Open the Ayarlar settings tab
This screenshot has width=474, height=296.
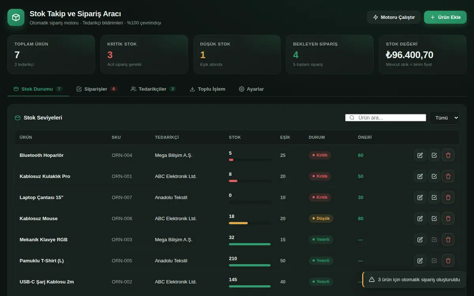click(x=251, y=89)
